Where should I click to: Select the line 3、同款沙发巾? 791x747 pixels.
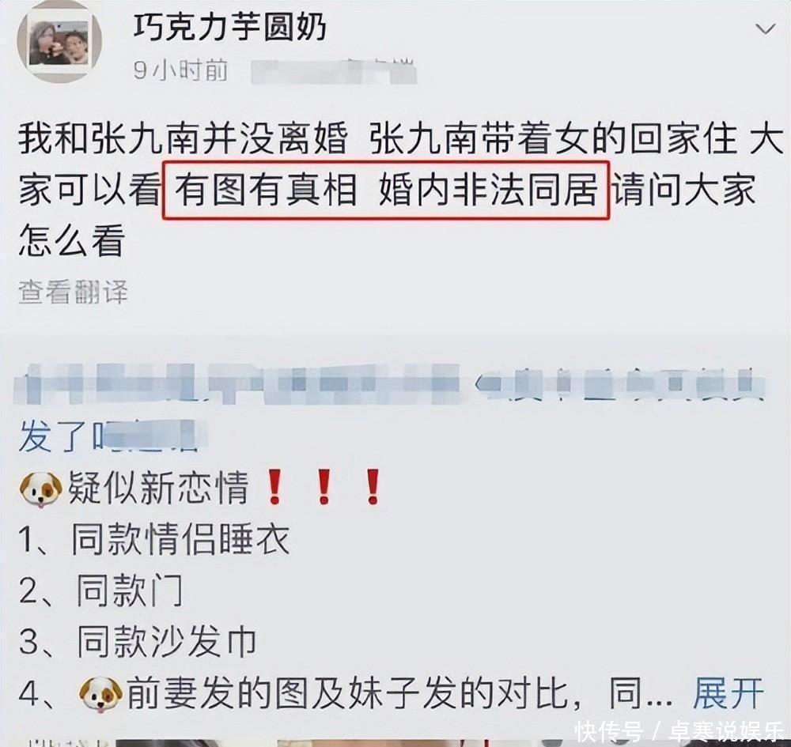point(138,642)
